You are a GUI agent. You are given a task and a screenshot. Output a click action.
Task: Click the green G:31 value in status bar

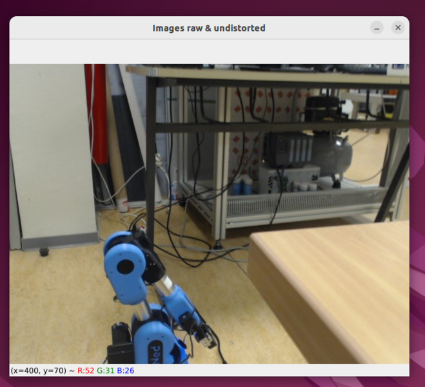coord(105,370)
